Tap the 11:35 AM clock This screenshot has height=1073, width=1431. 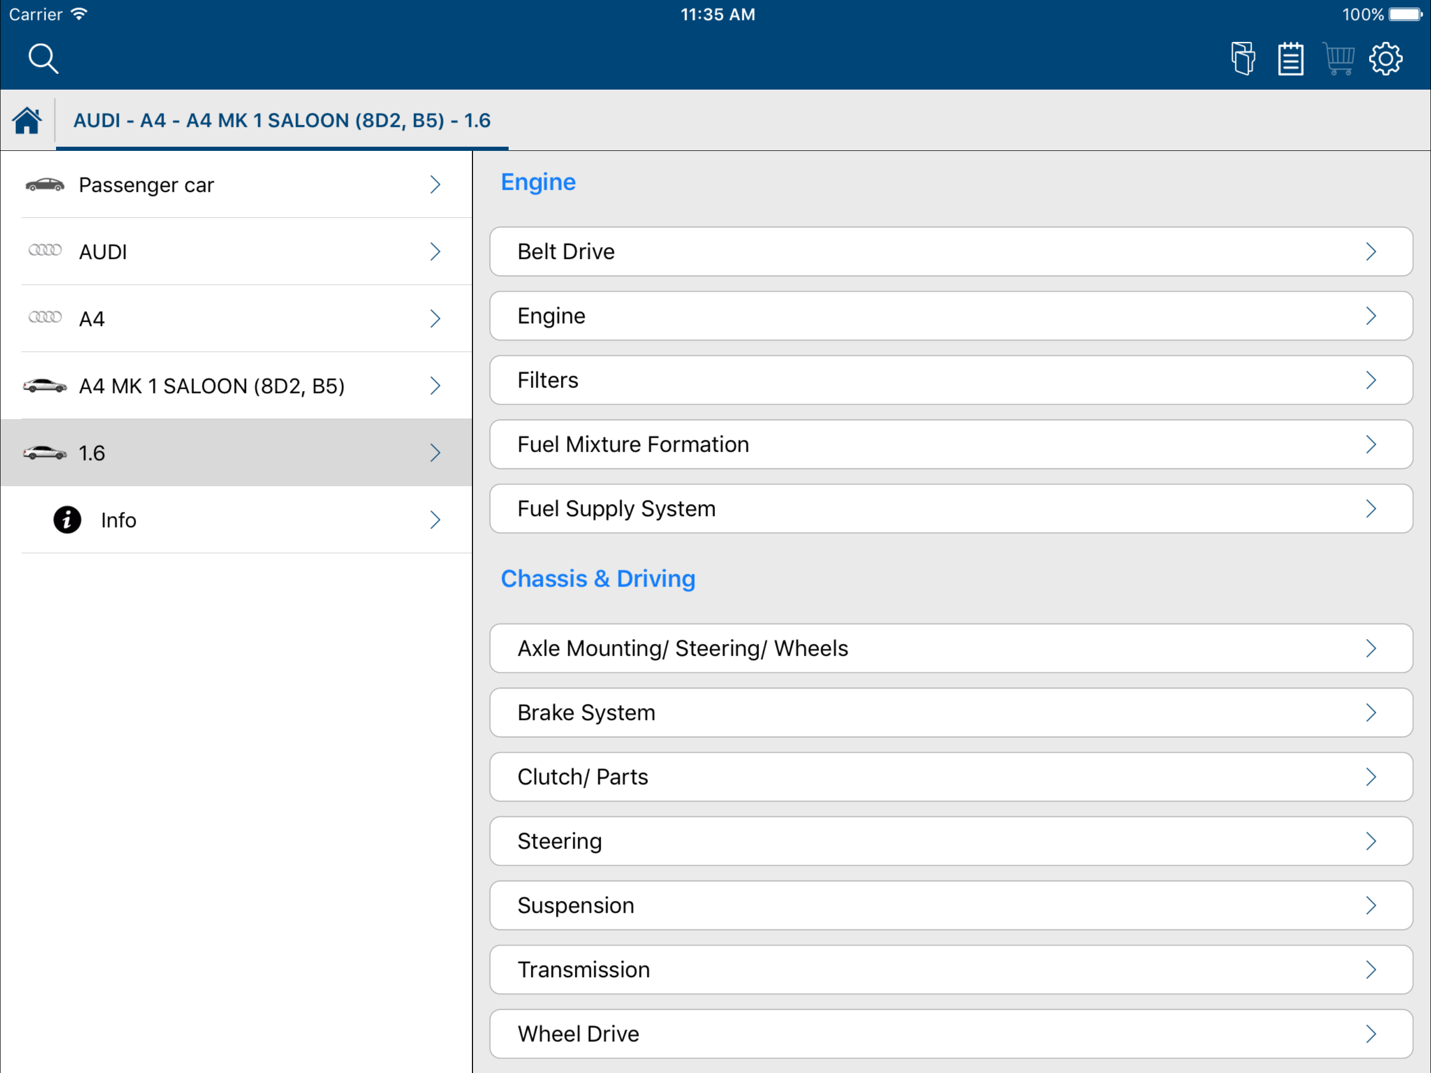point(718,14)
